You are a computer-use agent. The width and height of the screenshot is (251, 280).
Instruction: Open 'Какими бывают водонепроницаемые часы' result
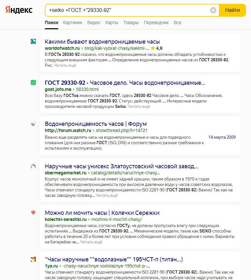(x=102, y=42)
